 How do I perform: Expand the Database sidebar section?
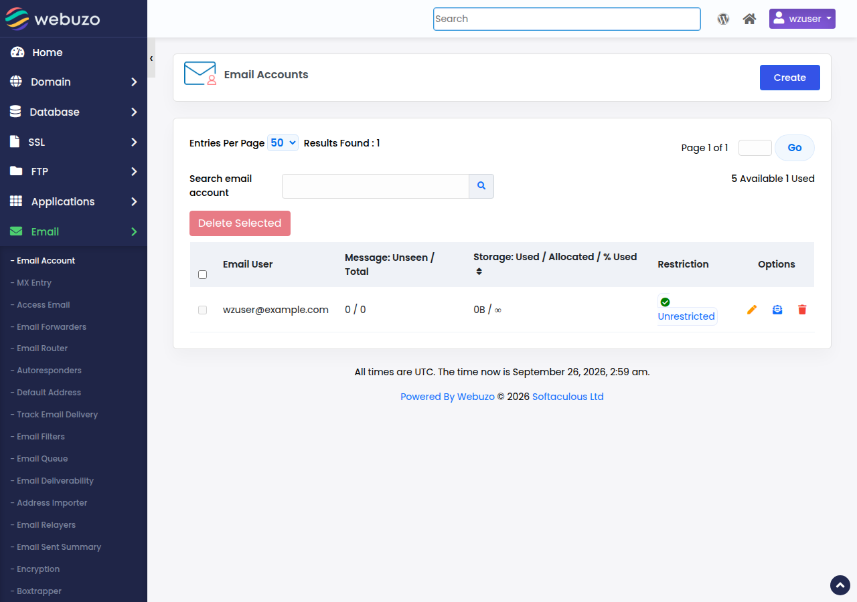[74, 112]
